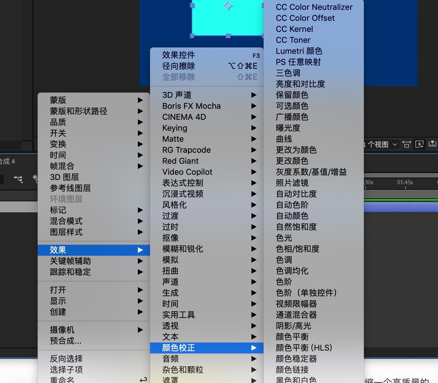This screenshot has height=383, width=438.
Task: Expand the 模糊和锐化 effects submenu
Action: pos(182,249)
